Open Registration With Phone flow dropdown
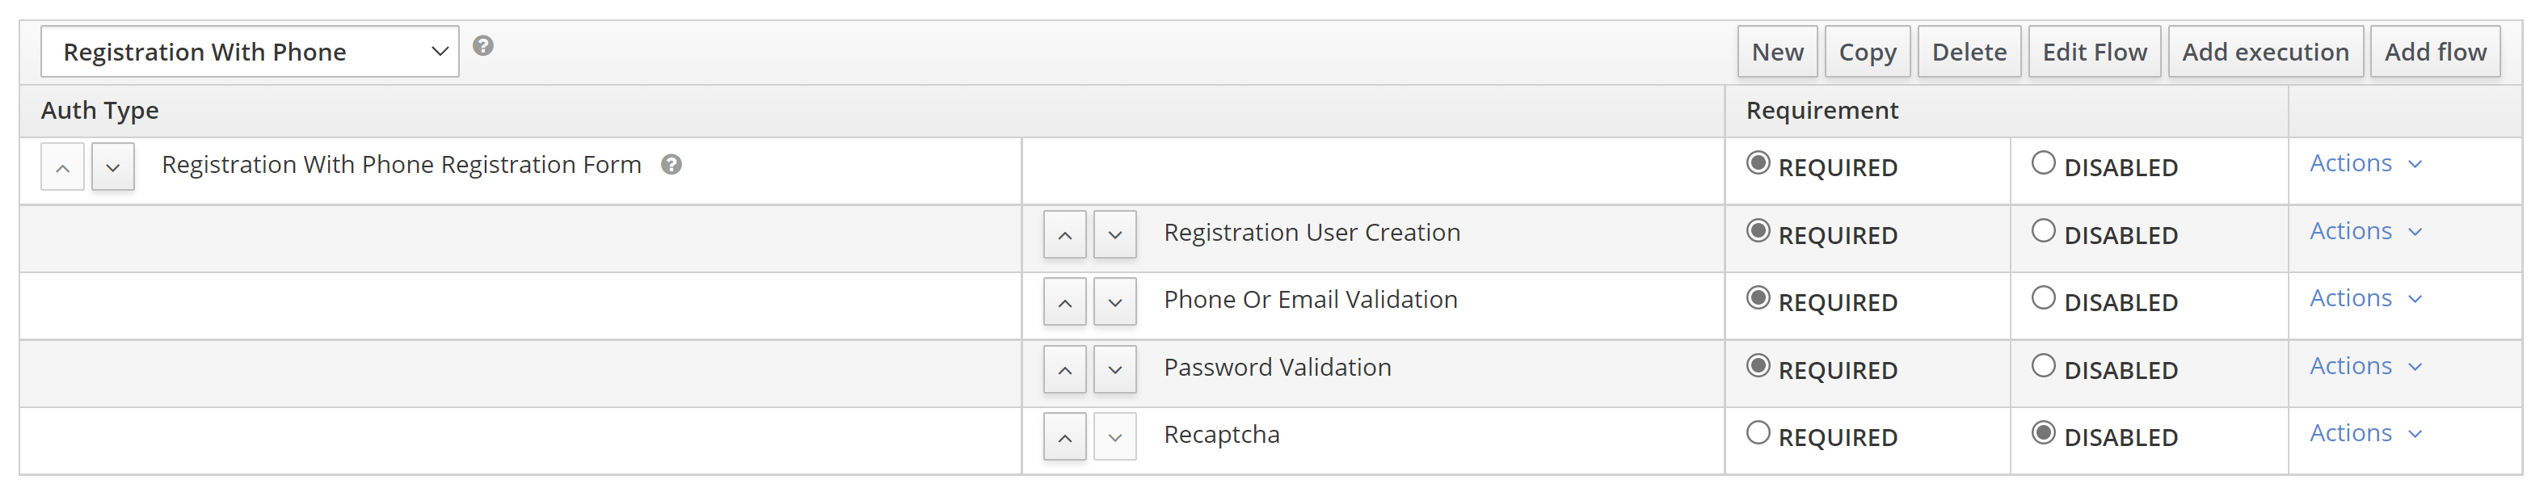Screen dimensions: 2544x501 (249, 53)
